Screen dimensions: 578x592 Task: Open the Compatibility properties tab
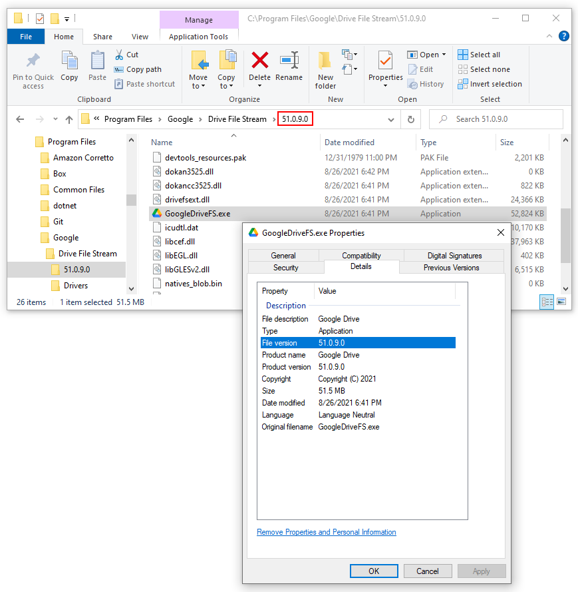(x=361, y=256)
